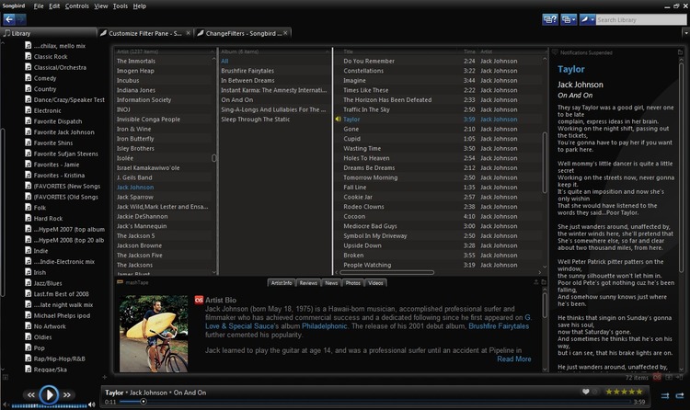Open the Philadelphonic album link
The height and width of the screenshot is (410, 690).
pos(325,326)
